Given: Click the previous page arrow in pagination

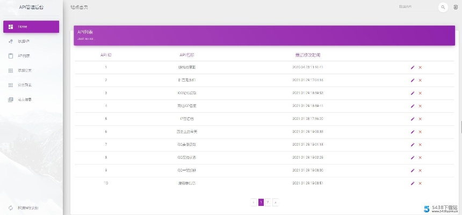Looking at the screenshot, I should pyautogui.click(x=254, y=202).
